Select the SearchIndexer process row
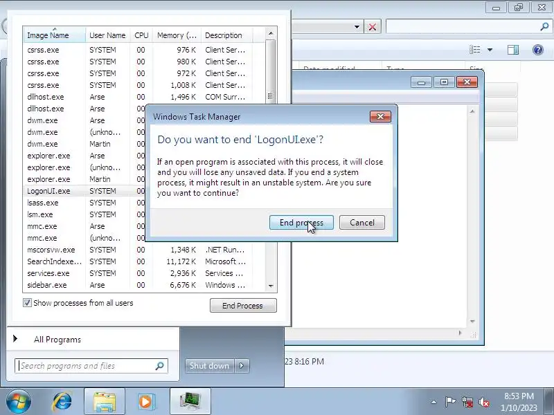The image size is (554, 415). (x=144, y=261)
